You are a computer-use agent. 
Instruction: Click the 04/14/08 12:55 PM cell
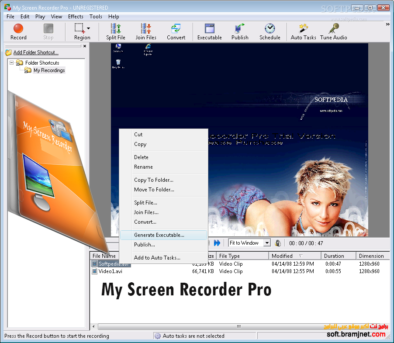click(293, 271)
